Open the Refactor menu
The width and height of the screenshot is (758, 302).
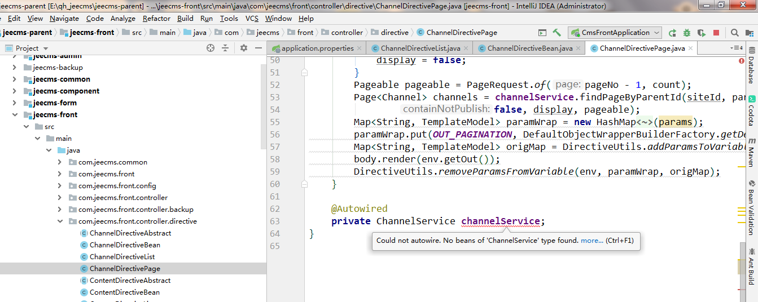click(156, 18)
